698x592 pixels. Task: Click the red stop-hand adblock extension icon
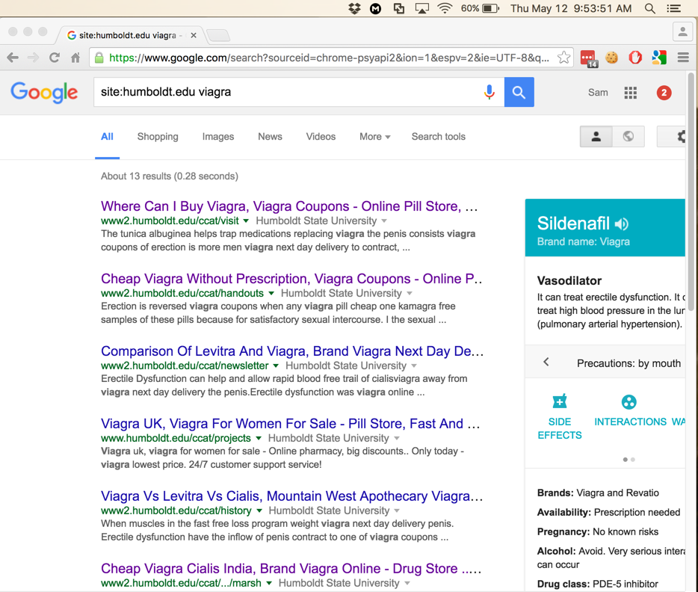coord(635,58)
